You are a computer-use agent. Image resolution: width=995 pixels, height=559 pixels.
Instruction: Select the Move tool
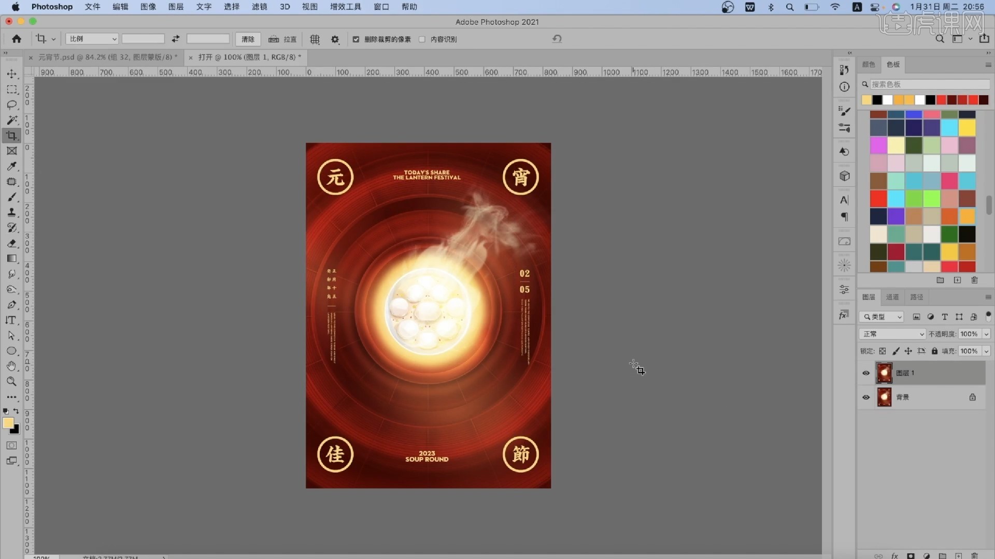11,74
